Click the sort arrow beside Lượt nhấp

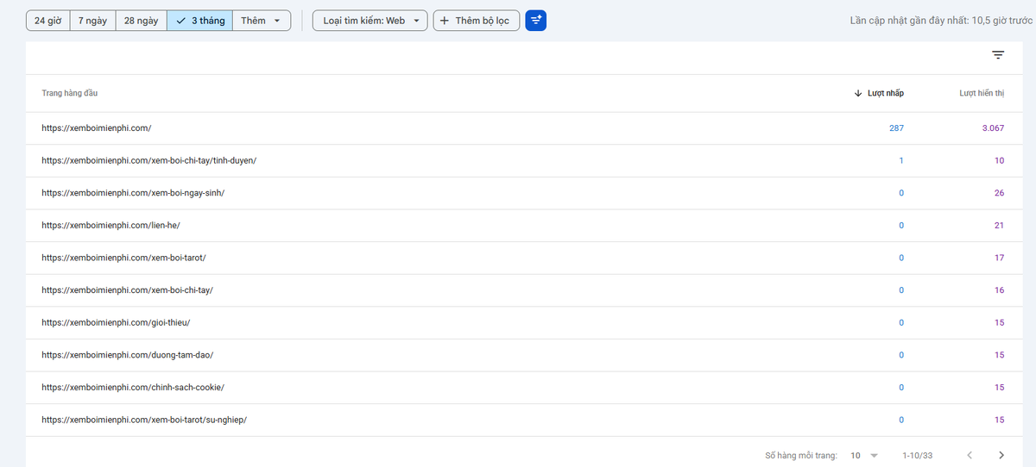click(857, 93)
